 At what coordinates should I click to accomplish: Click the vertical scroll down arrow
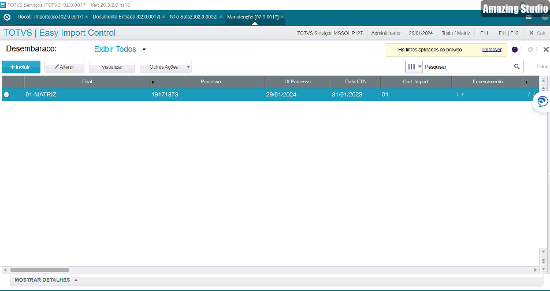tap(543, 252)
